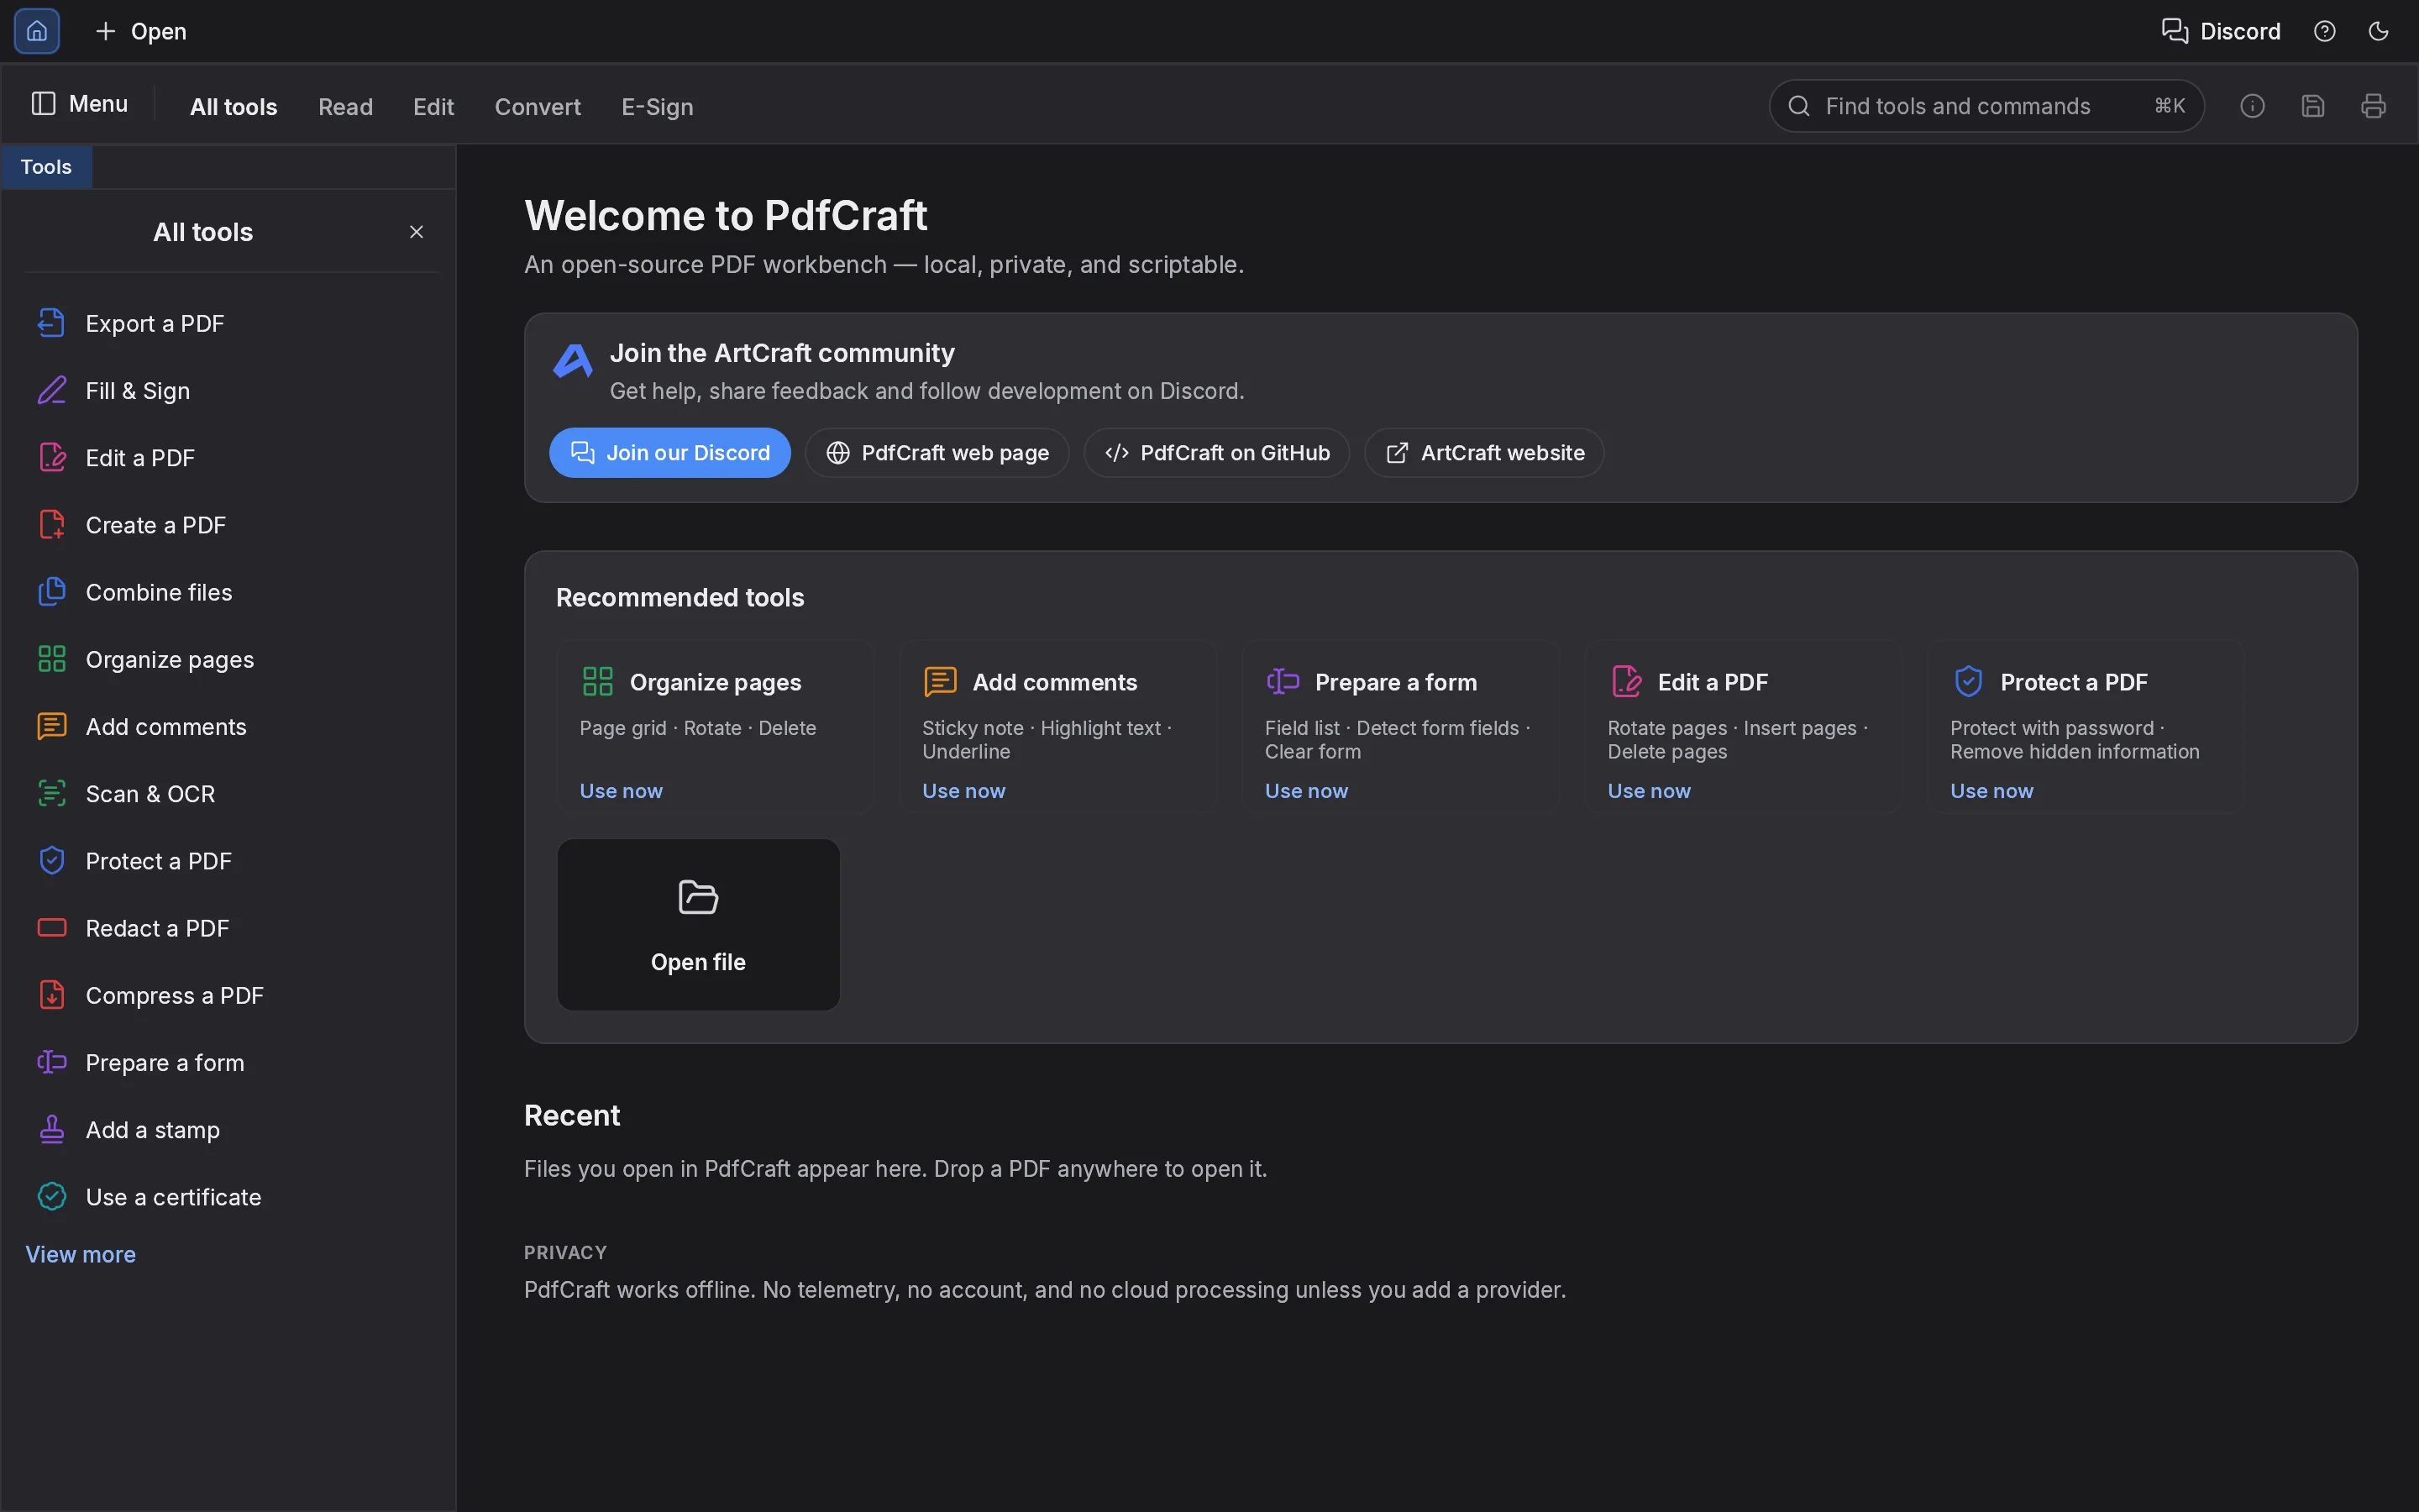Viewport: 2419px width, 1512px height.
Task: Click Use now under Edit a PDF card
Action: [x=1648, y=791]
